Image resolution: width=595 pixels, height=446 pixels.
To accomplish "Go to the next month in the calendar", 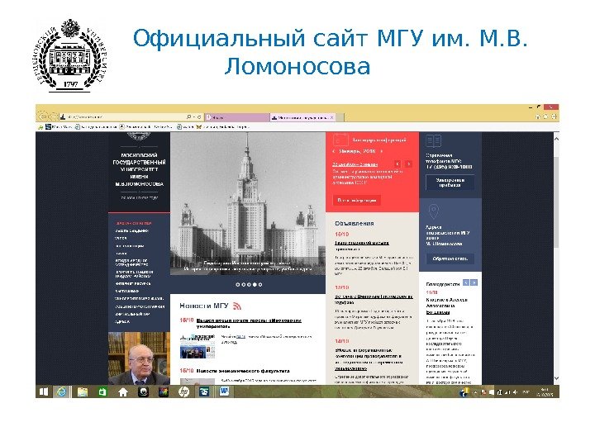I will [381, 151].
